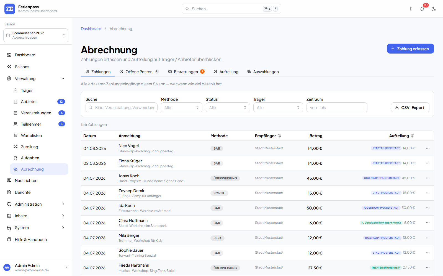This screenshot has width=443, height=276.
Task: Focus the Kind, Veranstaltung search field
Action: pyautogui.click(x=122, y=107)
